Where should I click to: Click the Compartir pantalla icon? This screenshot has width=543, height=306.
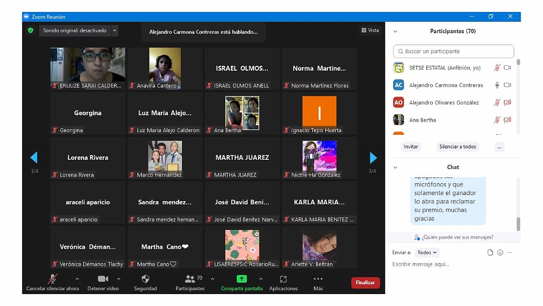tap(242, 279)
